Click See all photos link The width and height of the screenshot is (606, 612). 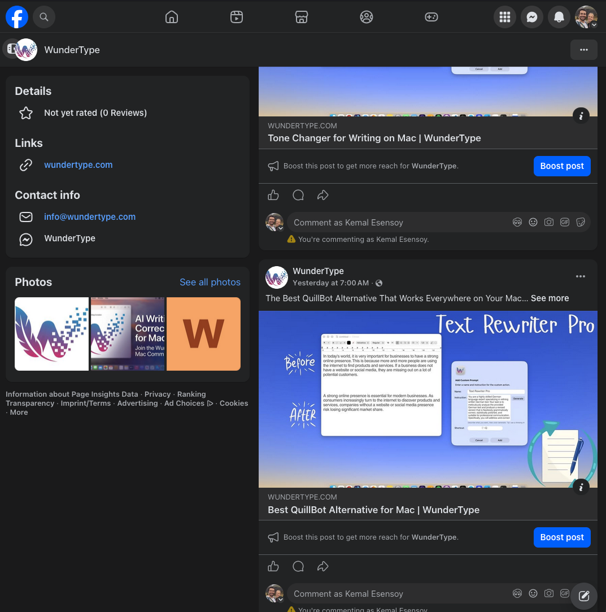pos(210,282)
